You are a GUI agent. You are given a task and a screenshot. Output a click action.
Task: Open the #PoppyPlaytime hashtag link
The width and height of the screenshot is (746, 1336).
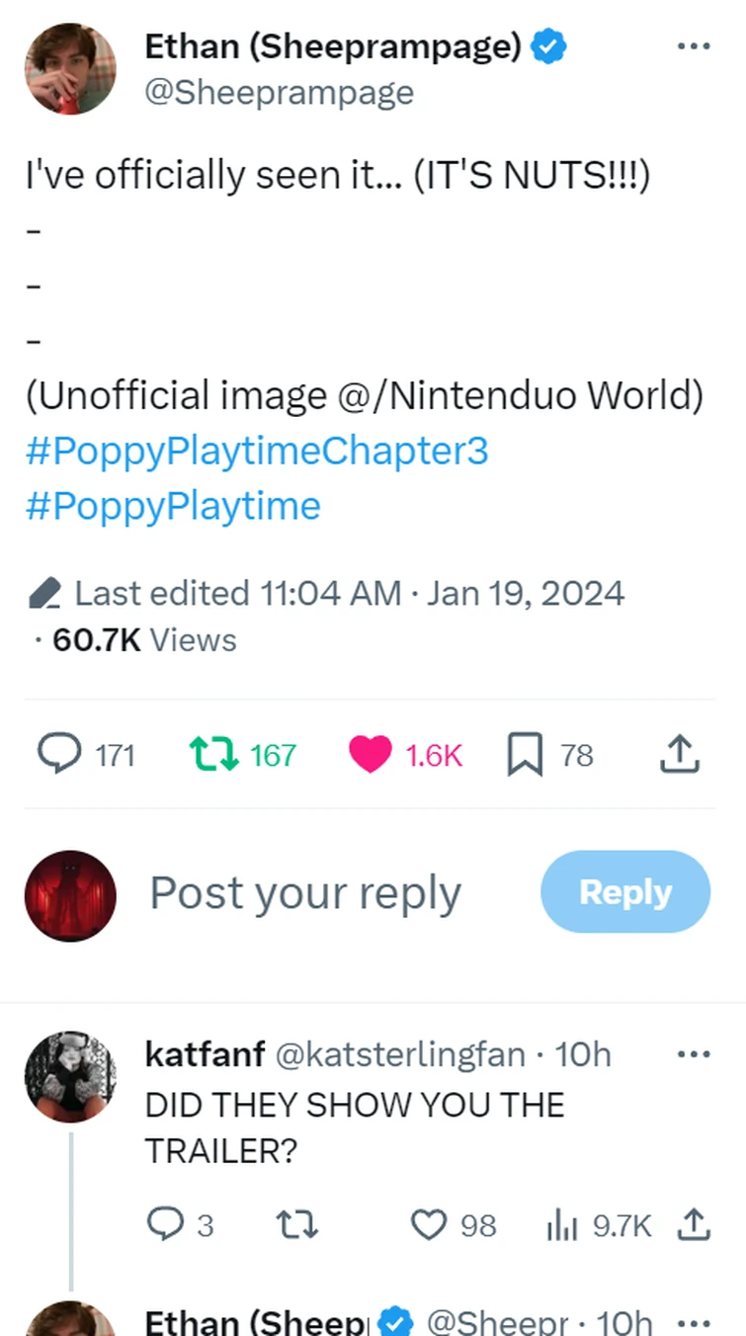[x=173, y=506]
